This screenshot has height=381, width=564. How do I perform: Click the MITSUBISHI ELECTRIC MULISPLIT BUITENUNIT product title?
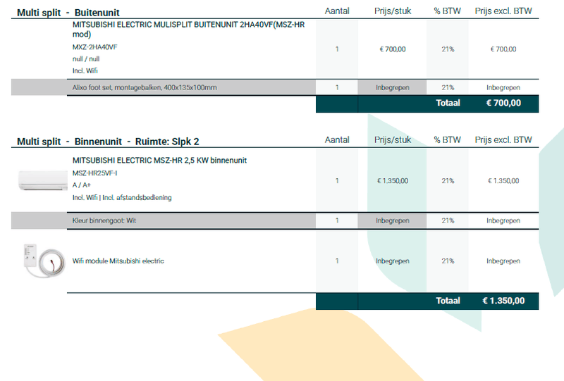point(188,30)
